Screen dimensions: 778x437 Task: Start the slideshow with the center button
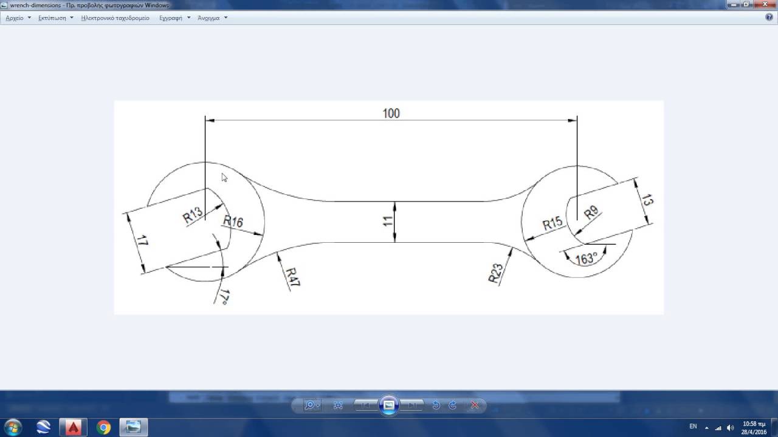[389, 405]
